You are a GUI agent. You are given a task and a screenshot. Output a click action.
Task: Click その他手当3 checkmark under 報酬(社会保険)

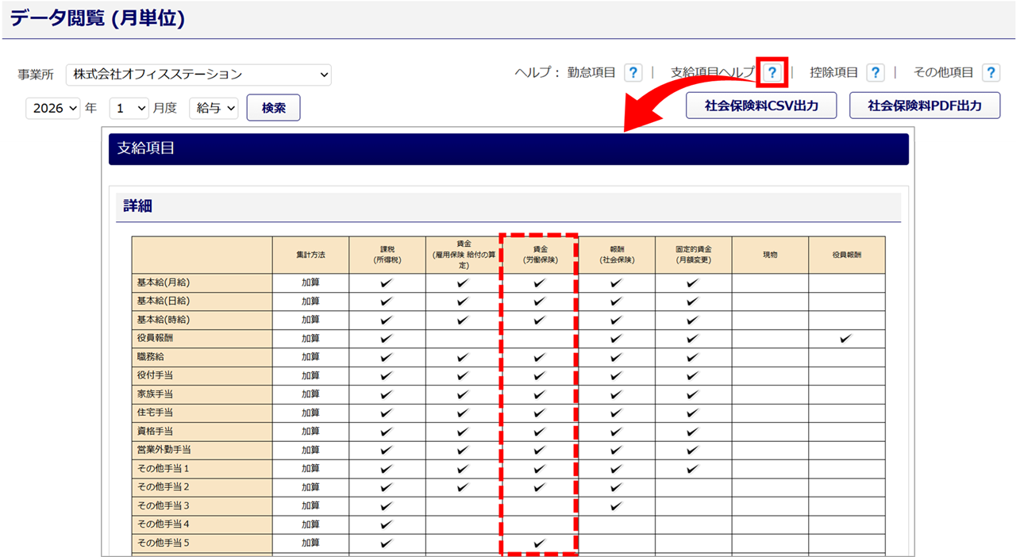click(x=616, y=505)
